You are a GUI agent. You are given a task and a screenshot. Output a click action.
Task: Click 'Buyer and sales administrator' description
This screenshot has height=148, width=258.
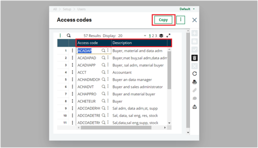click(x=138, y=87)
